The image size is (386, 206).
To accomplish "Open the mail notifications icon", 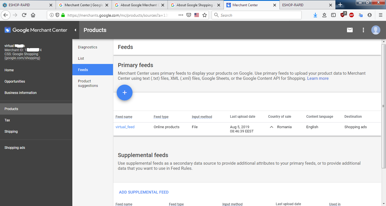I will [x=350, y=30].
